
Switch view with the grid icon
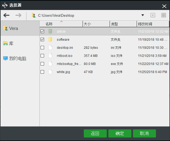point(164,15)
